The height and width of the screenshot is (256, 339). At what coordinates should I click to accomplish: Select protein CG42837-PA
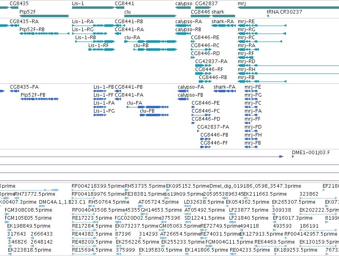[x=198, y=131]
